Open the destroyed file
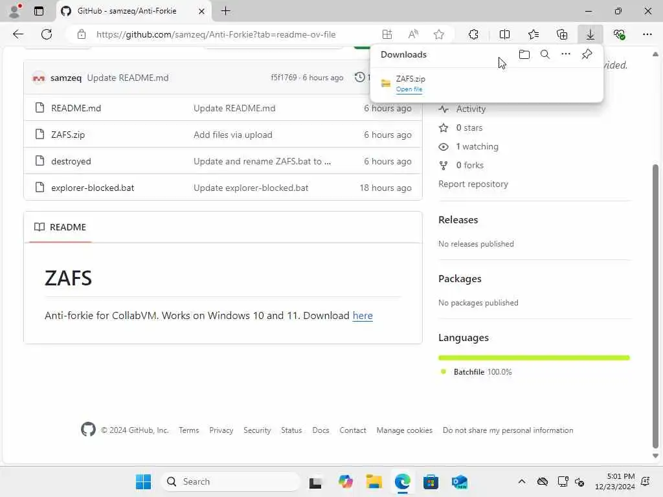Image resolution: width=663 pixels, height=497 pixels. point(71,161)
